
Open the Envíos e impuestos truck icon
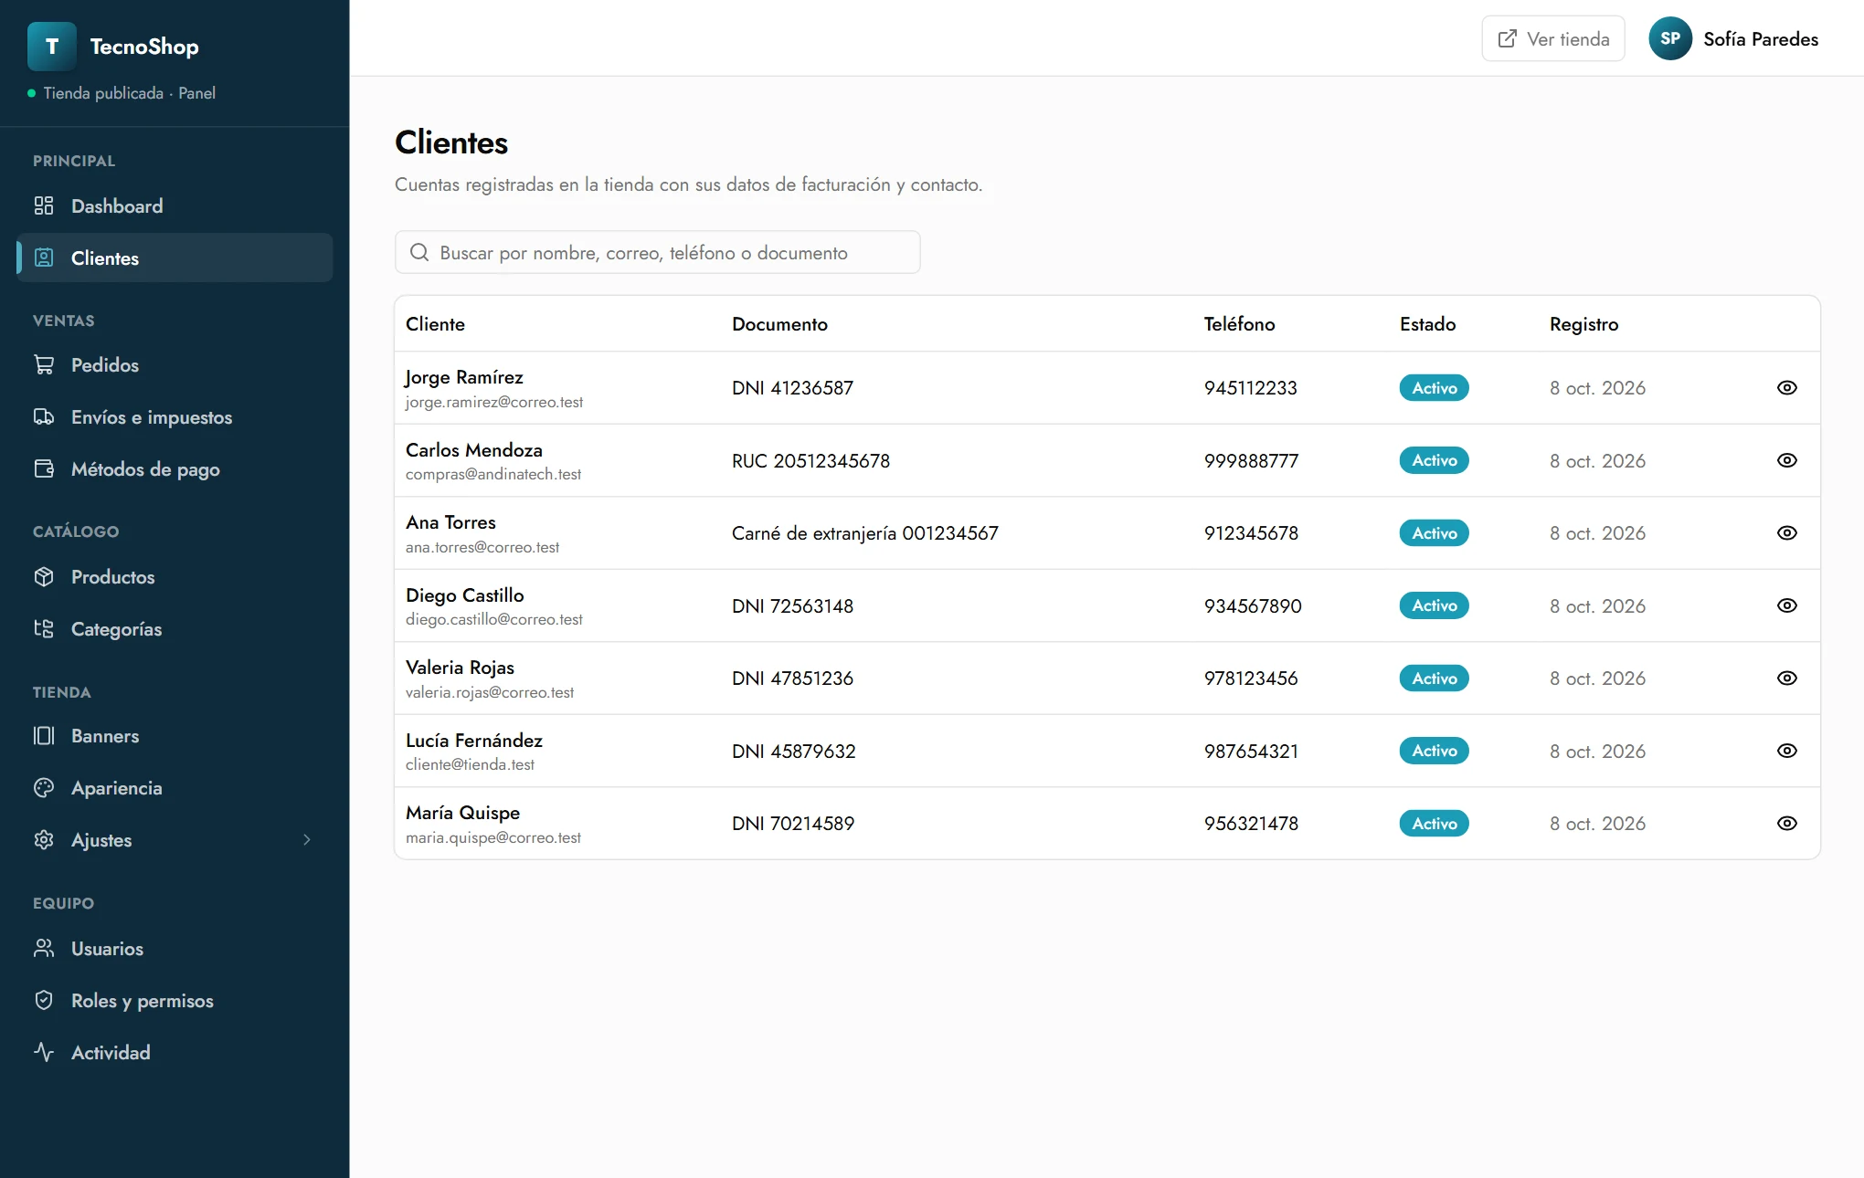[x=44, y=416]
